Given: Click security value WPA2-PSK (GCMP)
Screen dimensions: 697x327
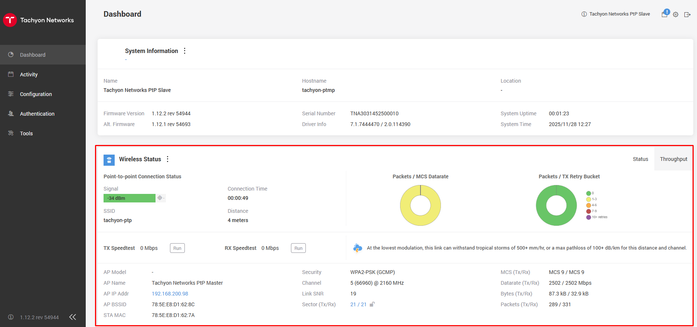Looking at the screenshot, I should pos(373,272).
